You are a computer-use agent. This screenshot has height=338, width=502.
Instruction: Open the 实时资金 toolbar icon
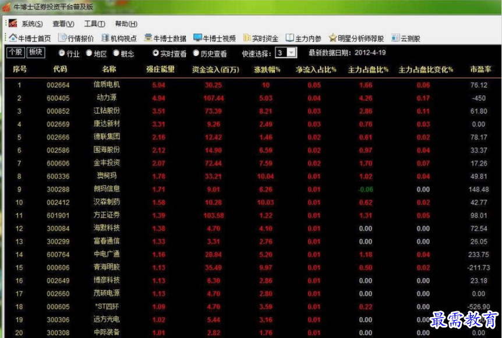pyautogui.click(x=247, y=38)
